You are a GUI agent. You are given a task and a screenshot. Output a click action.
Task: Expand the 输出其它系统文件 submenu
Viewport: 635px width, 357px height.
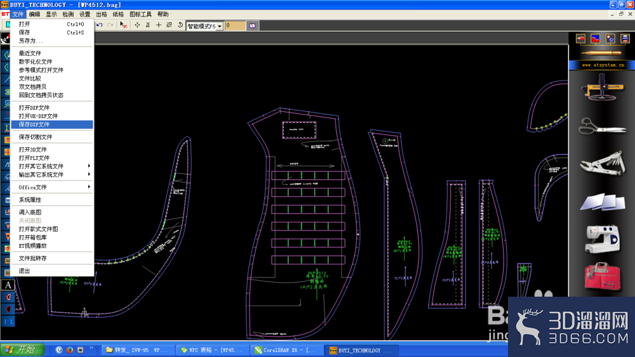coord(52,175)
